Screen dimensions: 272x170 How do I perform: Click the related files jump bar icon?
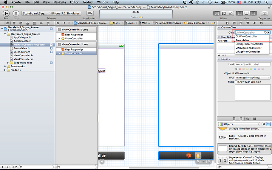pyautogui.click(x=58, y=23)
